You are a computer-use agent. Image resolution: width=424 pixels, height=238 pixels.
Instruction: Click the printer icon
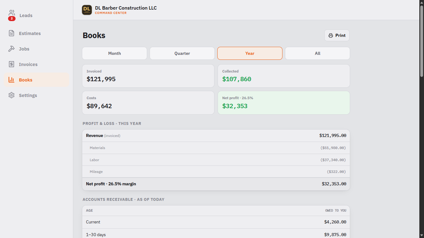(x=331, y=35)
